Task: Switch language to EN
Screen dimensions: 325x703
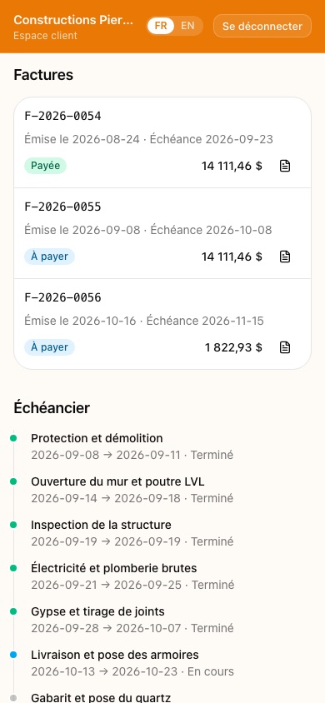Action: click(x=187, y=26)
